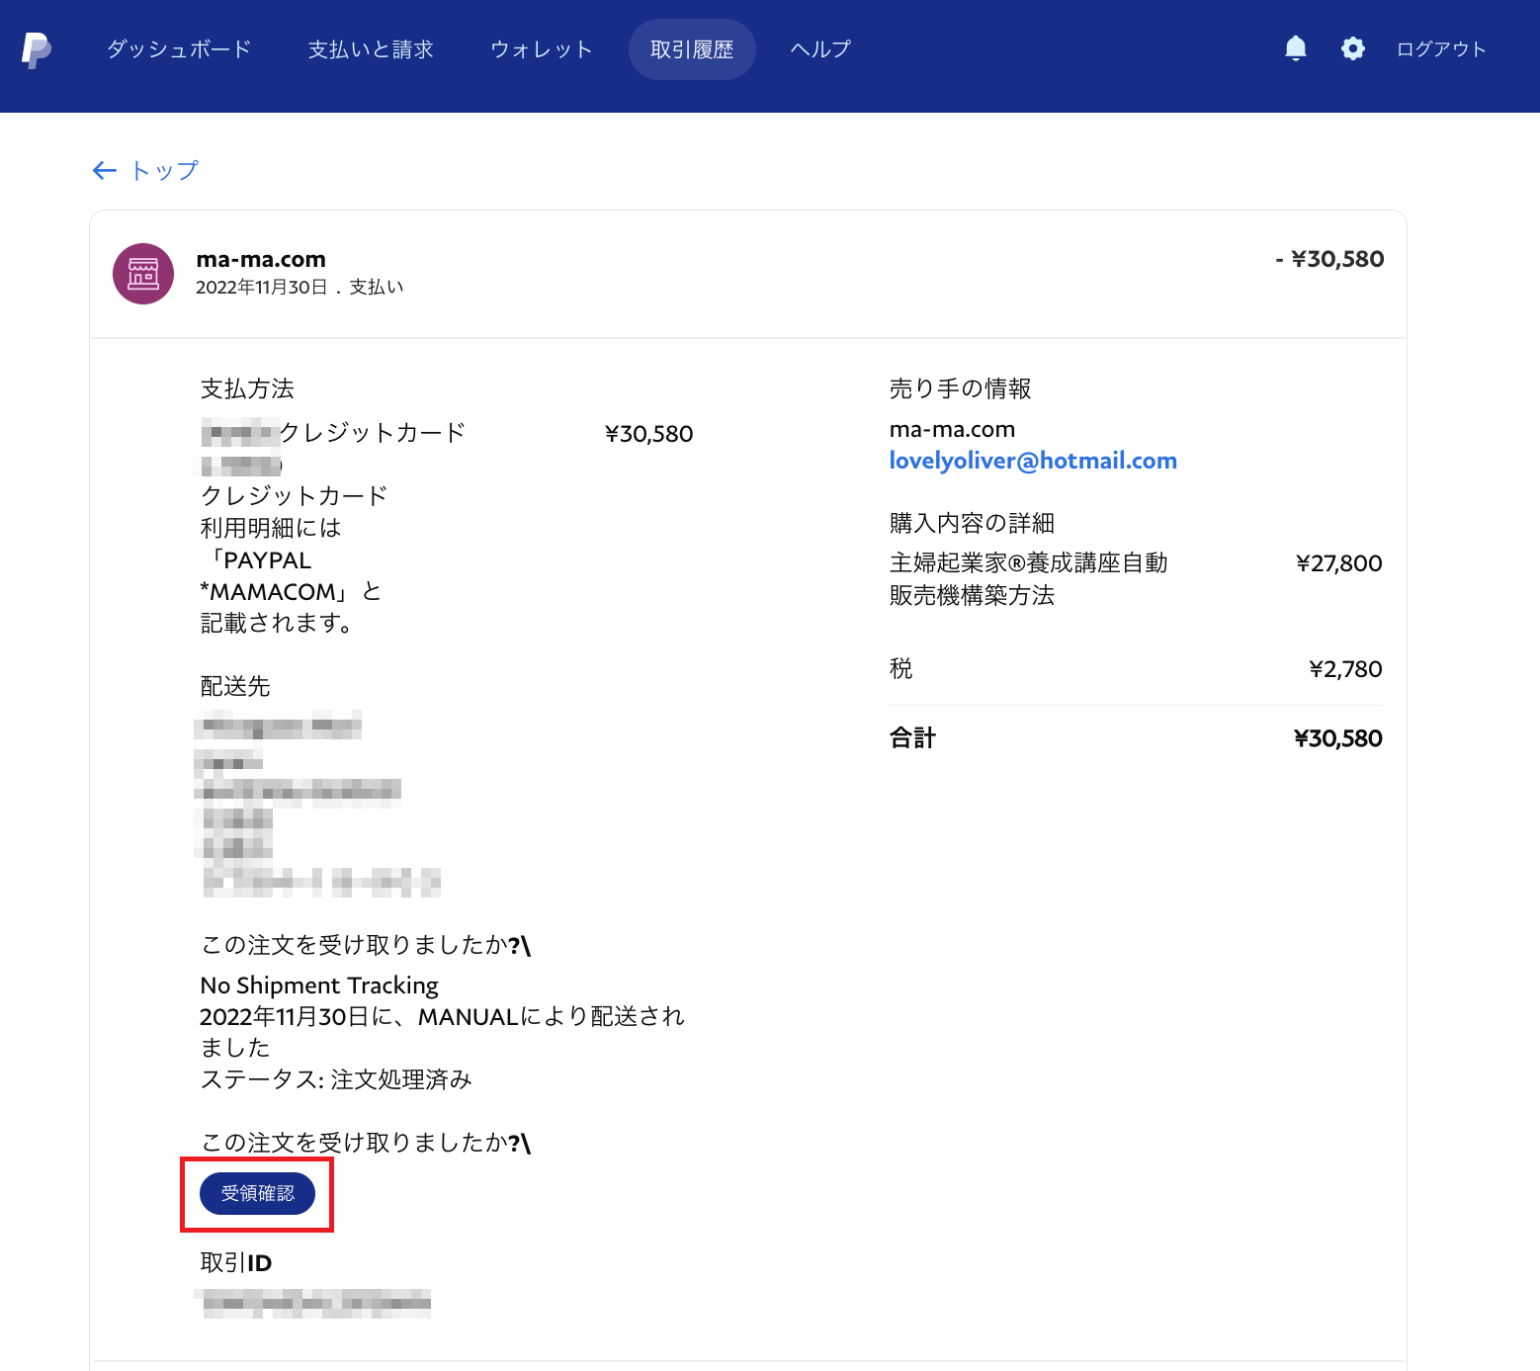Open the notifications bell

(1295, 48)
